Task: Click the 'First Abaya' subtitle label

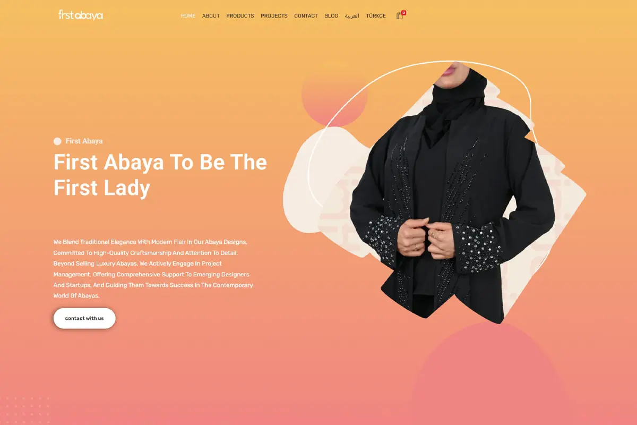Action: (x=84, y=141)
